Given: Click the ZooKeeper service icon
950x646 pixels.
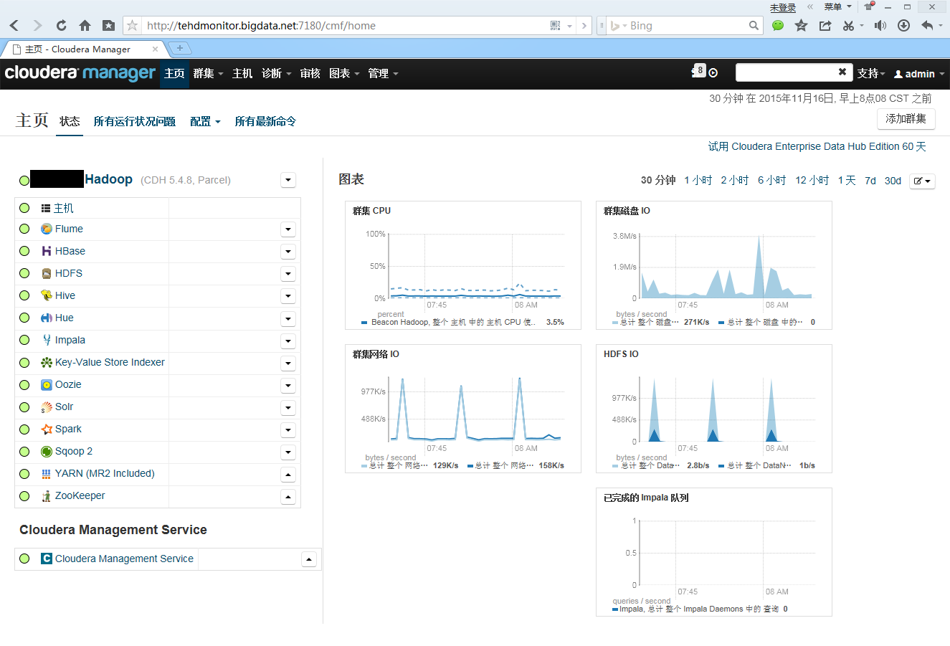Looking at the screenshot, I should click(47, 495).
